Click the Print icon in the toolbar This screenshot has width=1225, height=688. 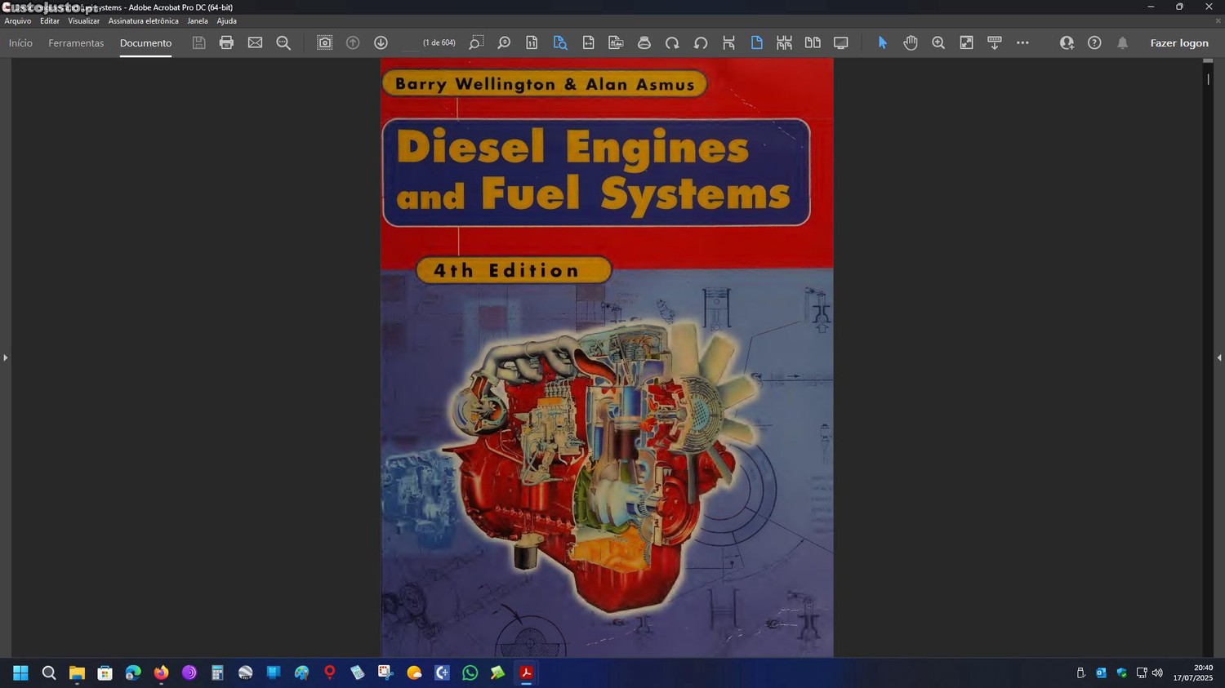pos(226,42)
